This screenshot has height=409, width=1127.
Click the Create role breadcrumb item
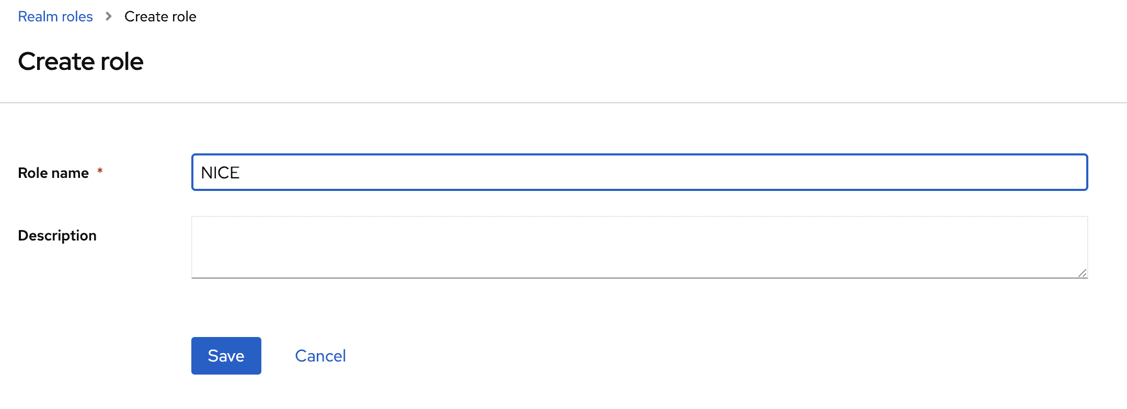pos(160,17)
